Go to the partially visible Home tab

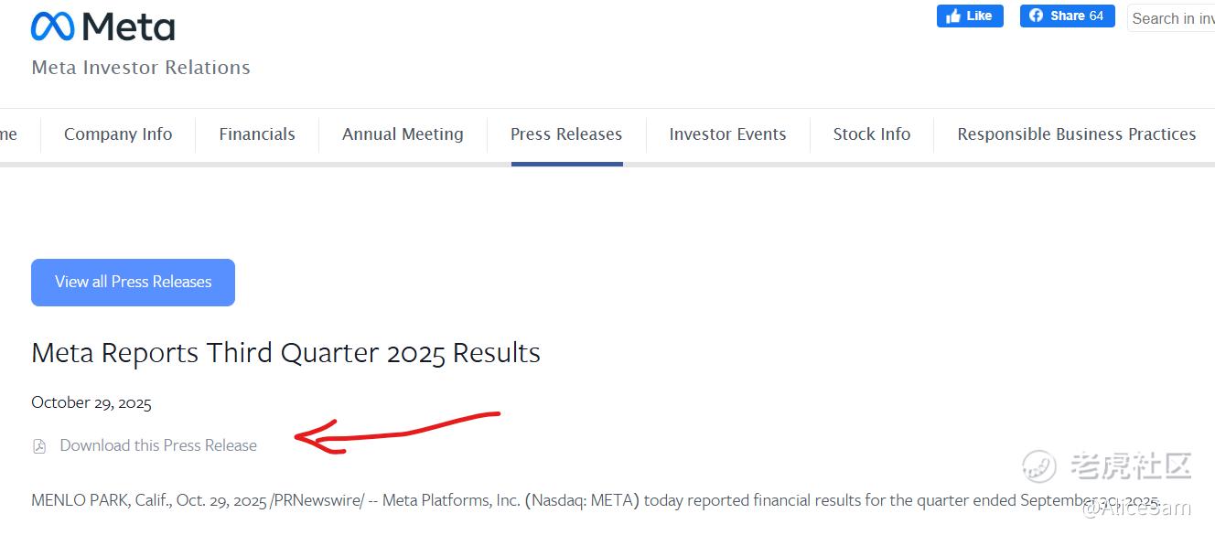coord(8,134)
